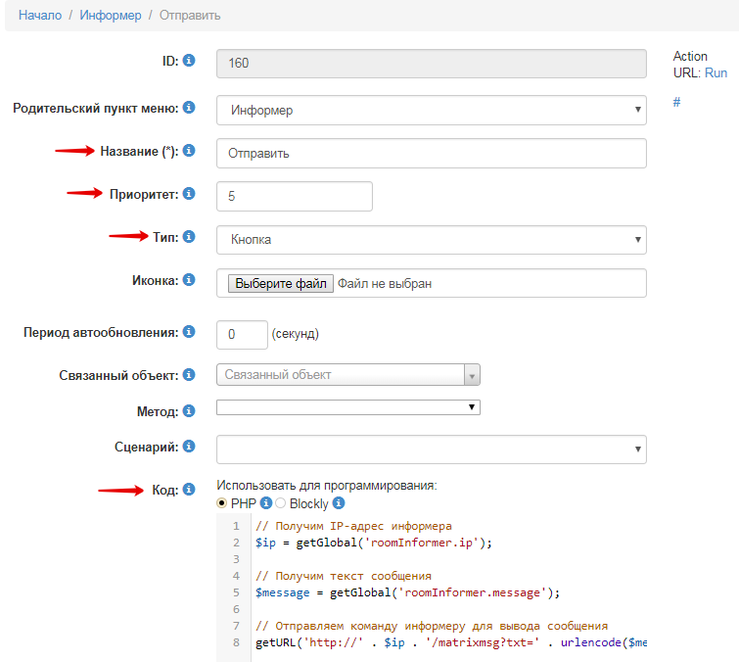The image size is (739, 662).
Task: Click code line 2 with roomInformer.ip
Action: [x=374, y=543]
